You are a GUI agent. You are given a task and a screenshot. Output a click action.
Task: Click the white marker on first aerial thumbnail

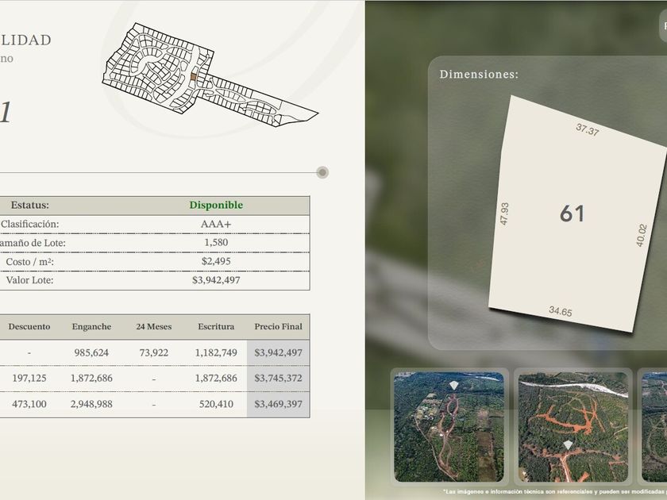(x=454, y=386)
